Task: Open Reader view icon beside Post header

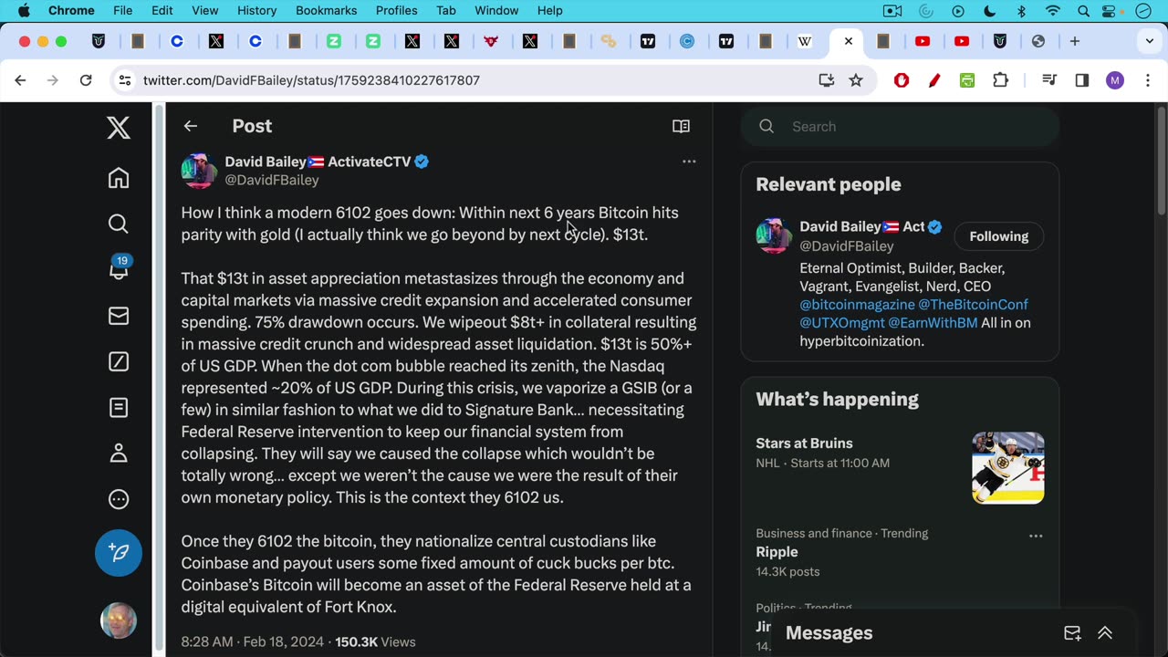Action: (x=681, y=126)
